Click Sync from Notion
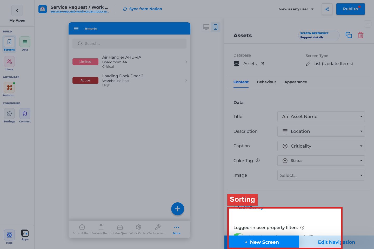Image resolution: width=374 pixels, height=249 pixels. pyautogui.click(x=143, y=9)
